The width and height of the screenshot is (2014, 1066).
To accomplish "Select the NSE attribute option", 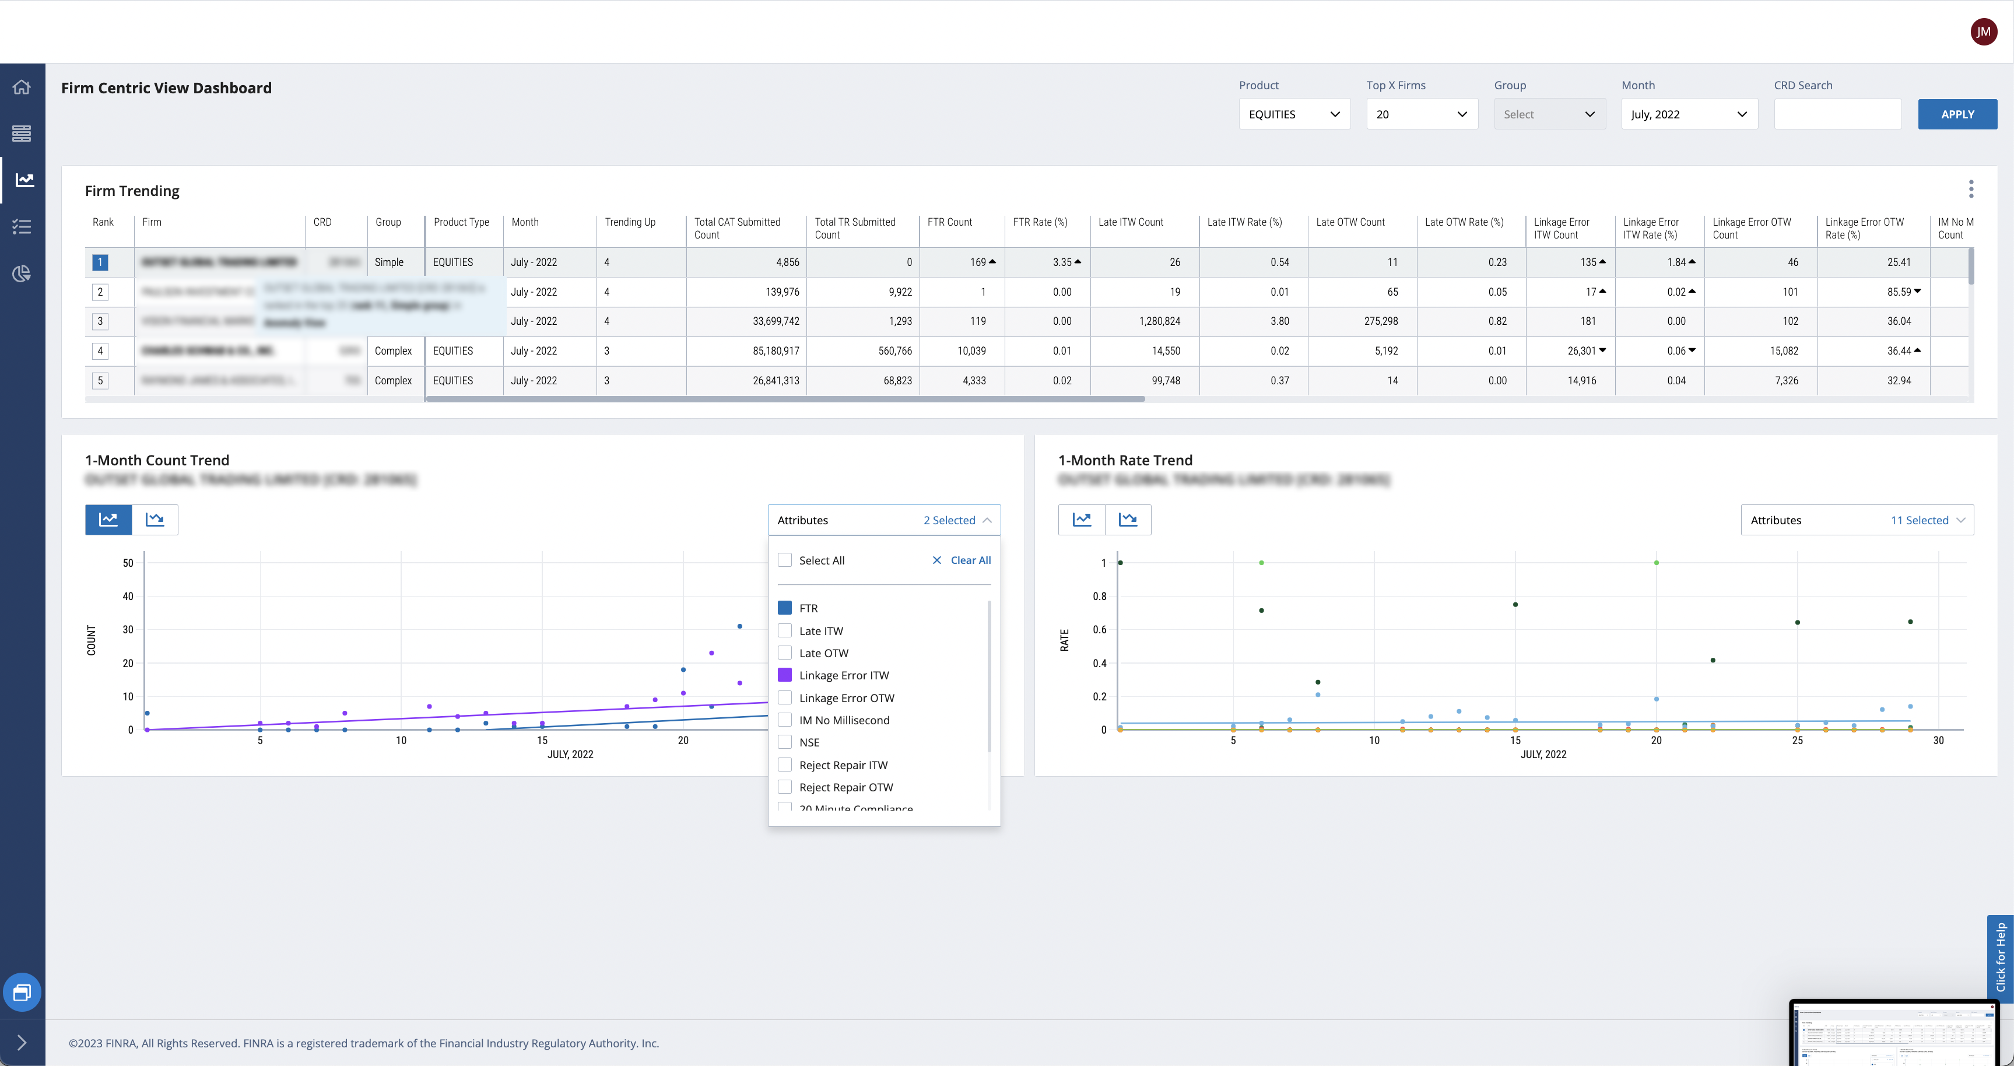I will pyautogui.click(x=809, y=742).
